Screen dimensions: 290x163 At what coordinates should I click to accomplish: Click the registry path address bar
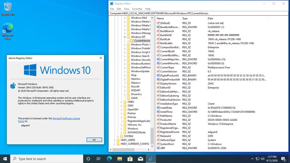pyautogui.click(x=198, y=13)
